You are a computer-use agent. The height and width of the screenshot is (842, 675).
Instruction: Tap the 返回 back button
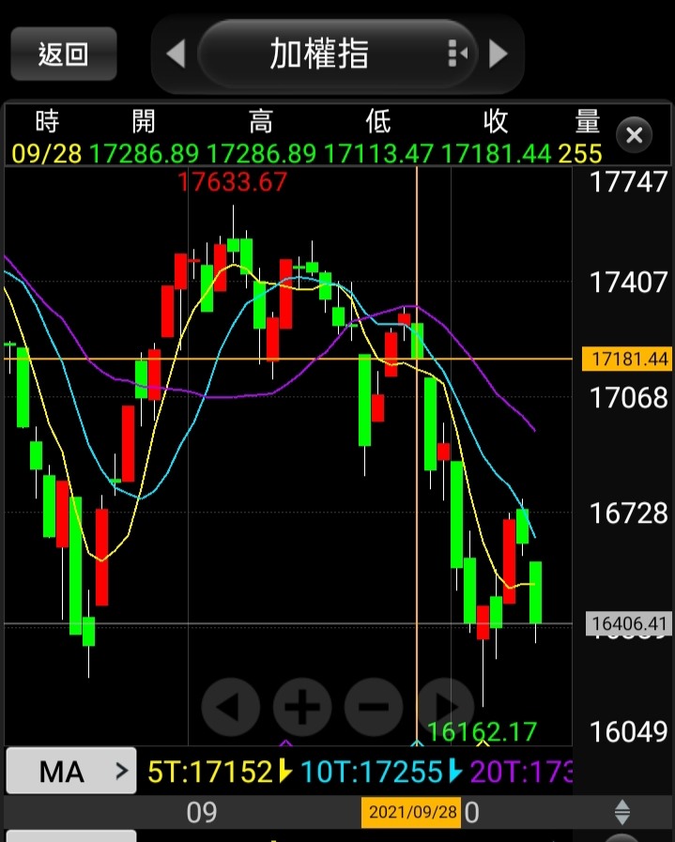click(x=63, y=54)
